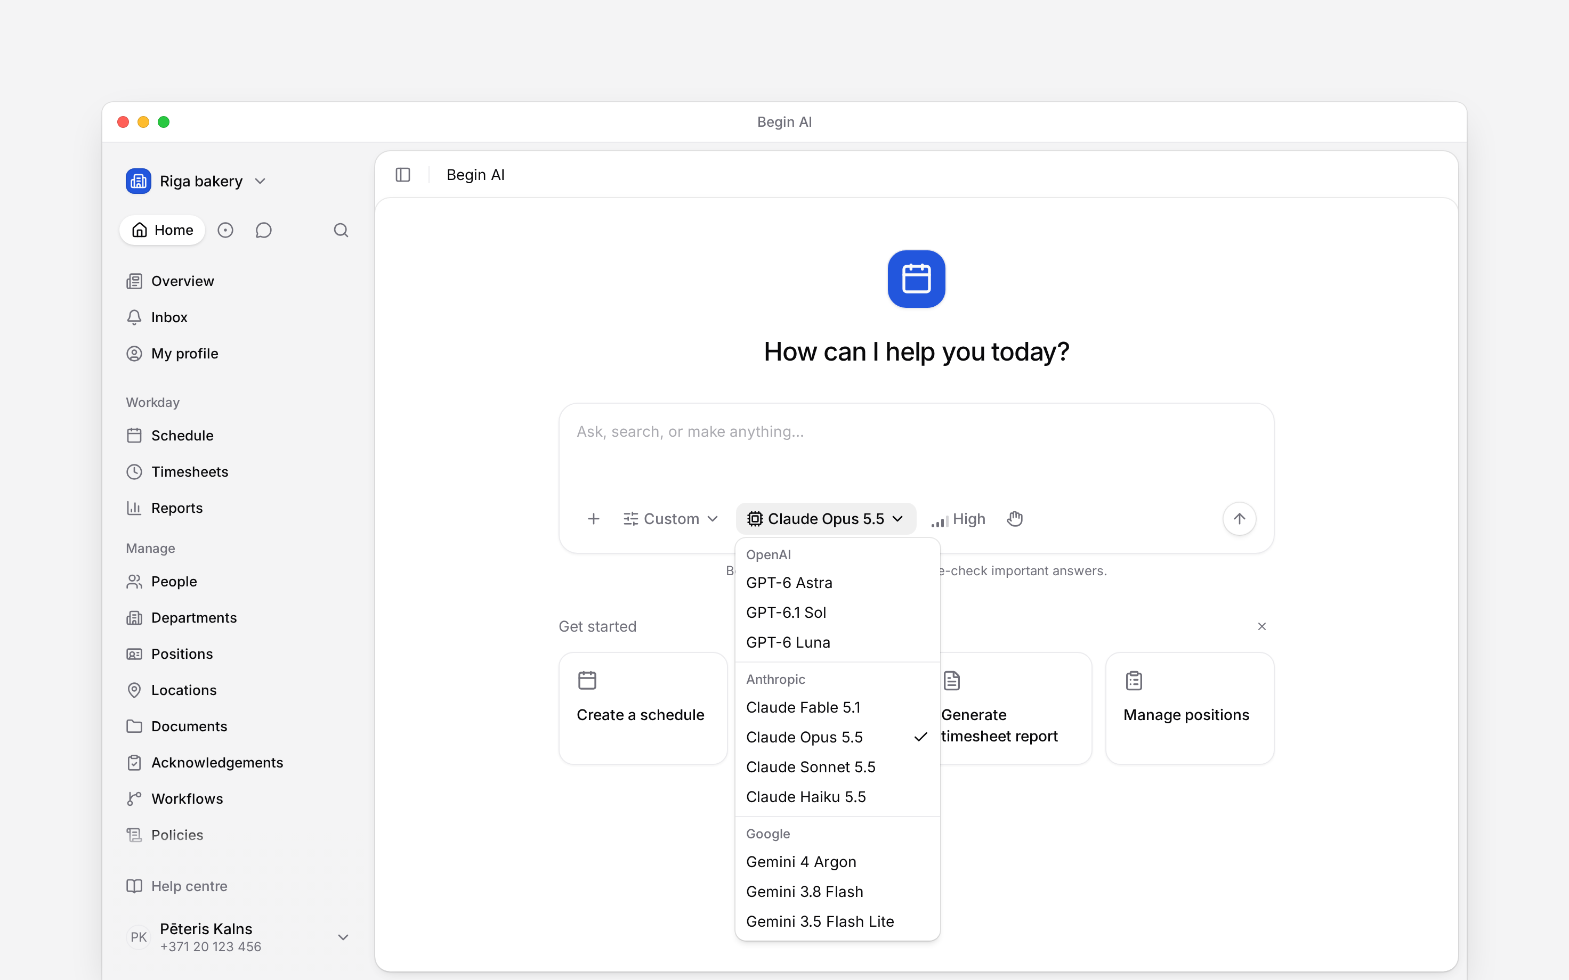Click the hand icon in prompt toolbar
Image resolution: width=1569 pixels, height=980 pixels.
pos(1015,519)
